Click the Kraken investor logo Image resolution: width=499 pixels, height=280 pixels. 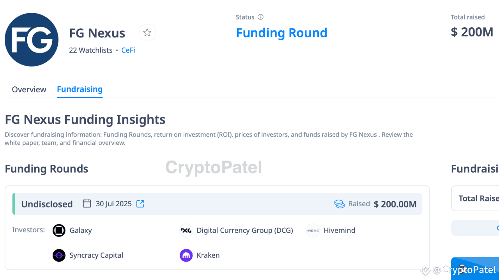click(186, 255)
